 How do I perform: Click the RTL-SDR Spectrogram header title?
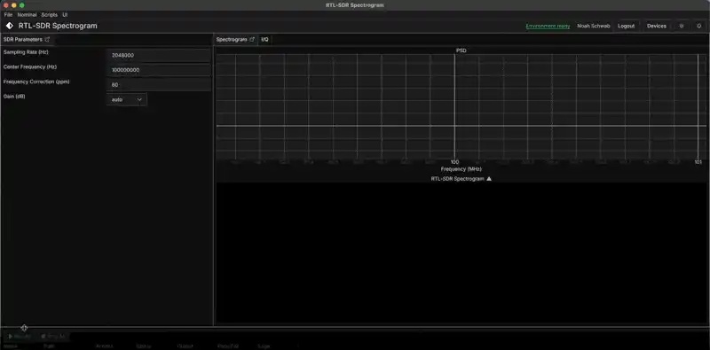[58, 26]
